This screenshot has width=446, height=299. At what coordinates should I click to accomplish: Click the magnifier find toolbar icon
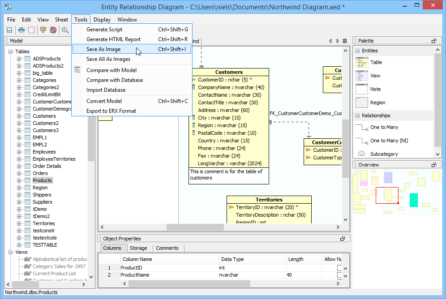tap(65, 30)
